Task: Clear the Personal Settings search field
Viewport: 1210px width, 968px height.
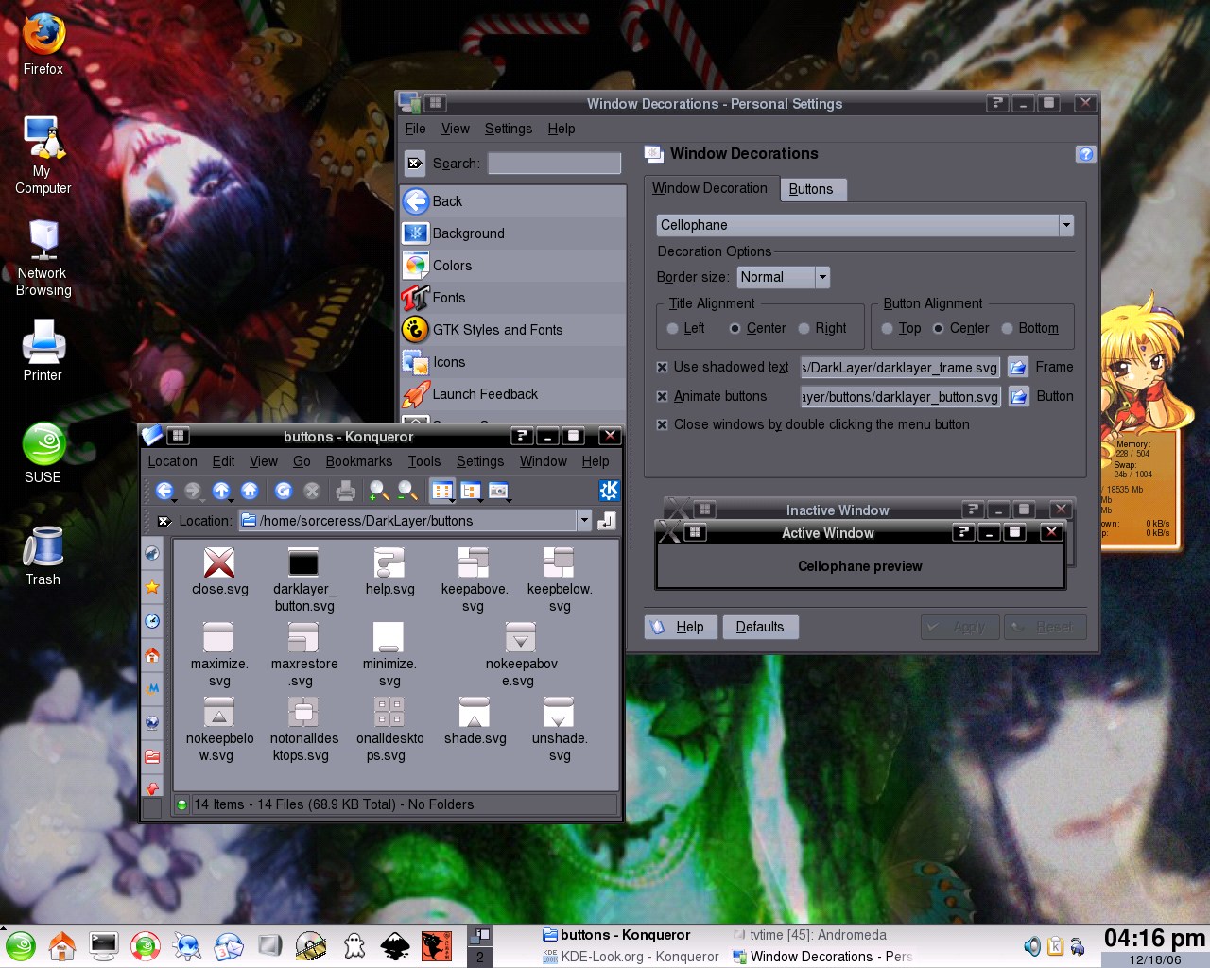Action: (x=414, y=163)
